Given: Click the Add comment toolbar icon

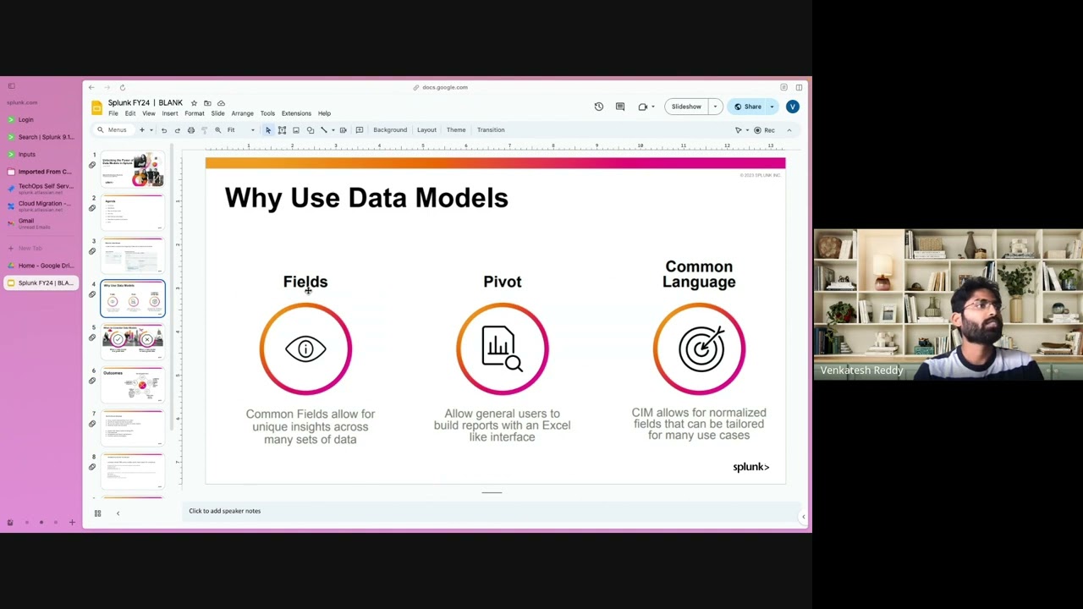Looking at the screenshot, I should coord(360,130).
